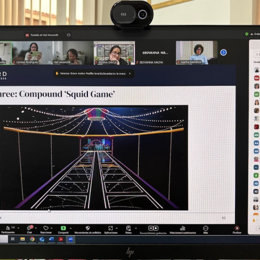Screen dimensions: 260x260
Task: Click the Pantalla de Neil Ainsworth label
Action: point(44,35)
